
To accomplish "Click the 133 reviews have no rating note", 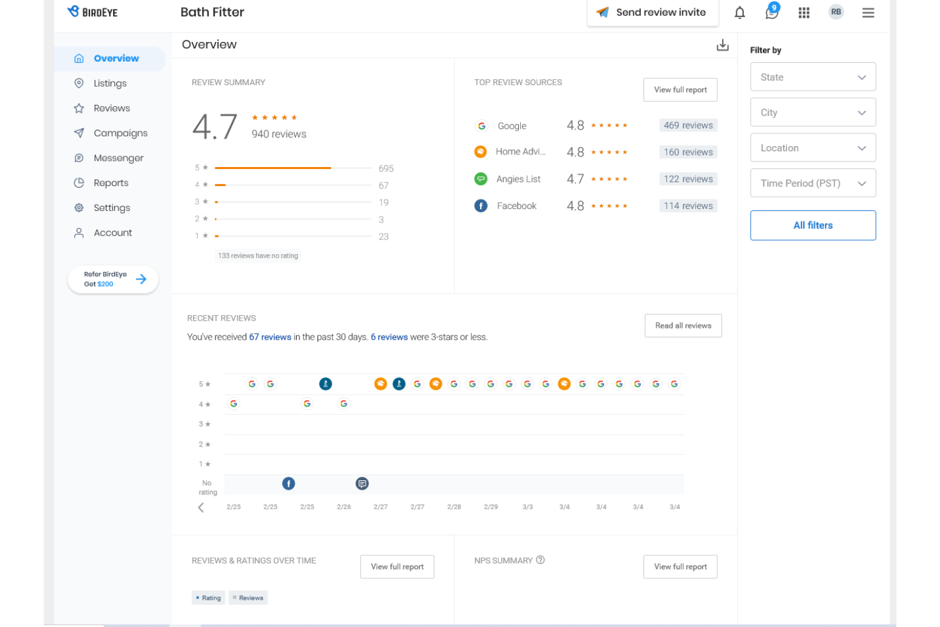I will (x=258, y=256).
